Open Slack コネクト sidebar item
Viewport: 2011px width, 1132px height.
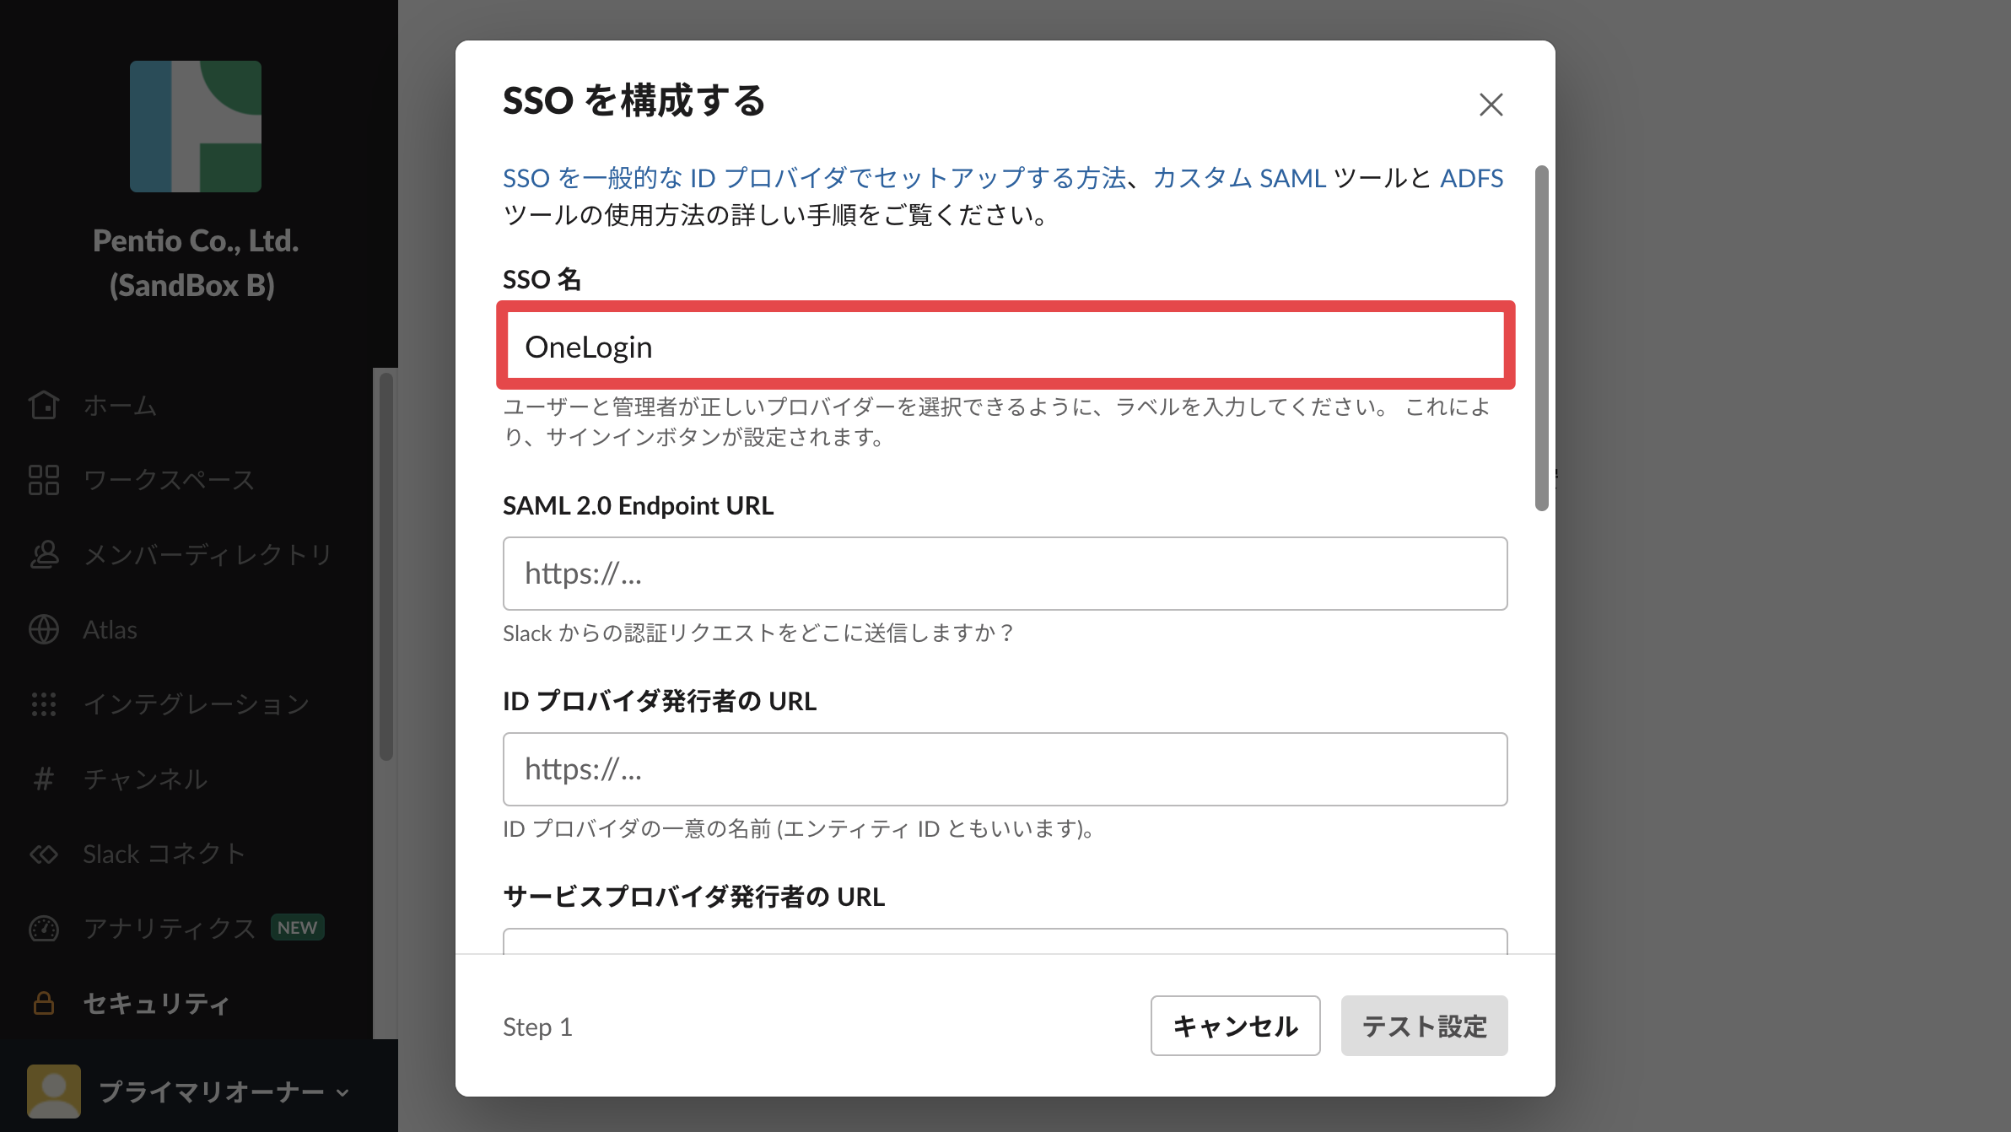[164, 854]
